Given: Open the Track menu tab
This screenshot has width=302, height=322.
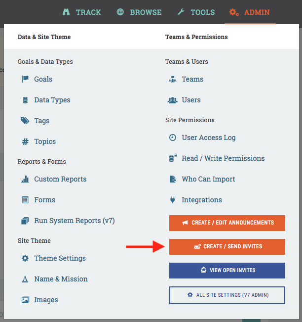Looking at the screenshot, I should coord(82,12).
